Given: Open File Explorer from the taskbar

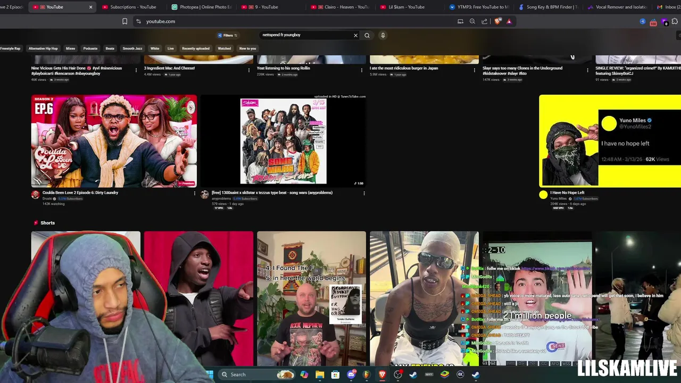Looking at the screenshot, I should pos(320,374).
